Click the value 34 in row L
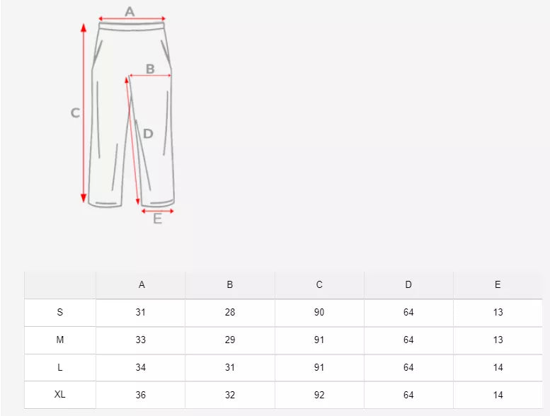The image size is (550, 416). click(x=141, y=368)
